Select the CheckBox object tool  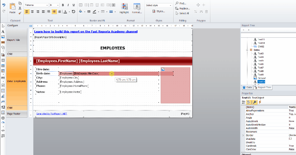click(3, 85)
